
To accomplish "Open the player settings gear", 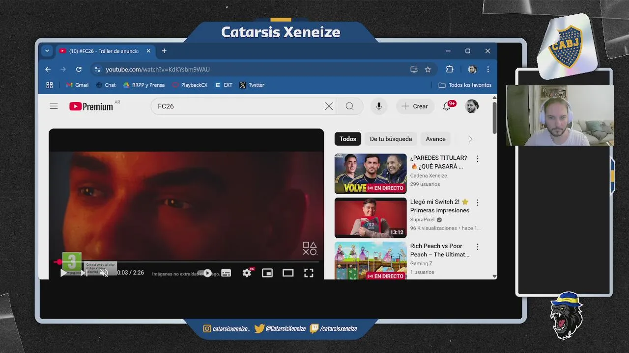I will click(247, 273).
